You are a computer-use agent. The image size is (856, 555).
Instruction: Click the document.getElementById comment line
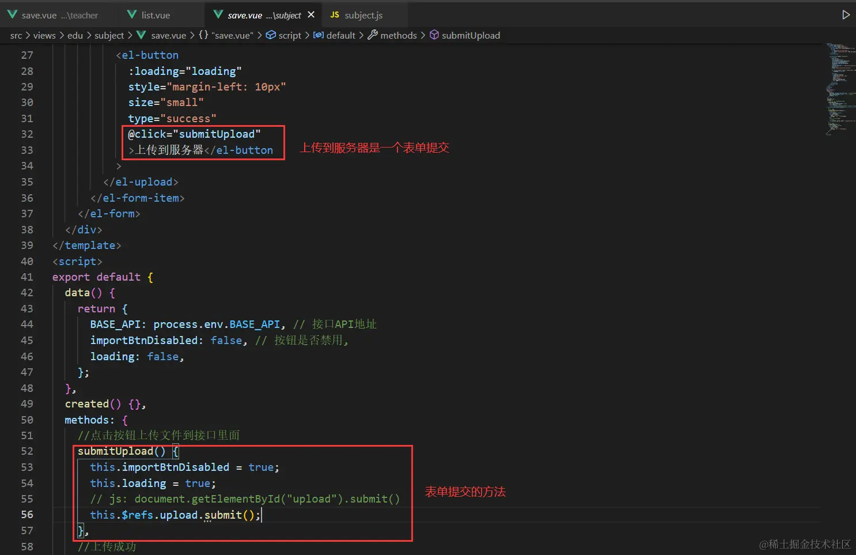pyautogui.click(x=245, y=499)
